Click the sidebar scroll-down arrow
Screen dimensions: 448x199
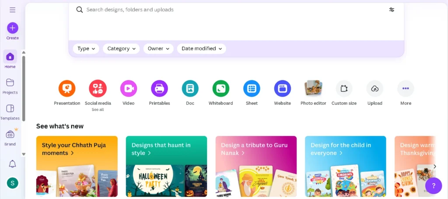coord(24,154)
